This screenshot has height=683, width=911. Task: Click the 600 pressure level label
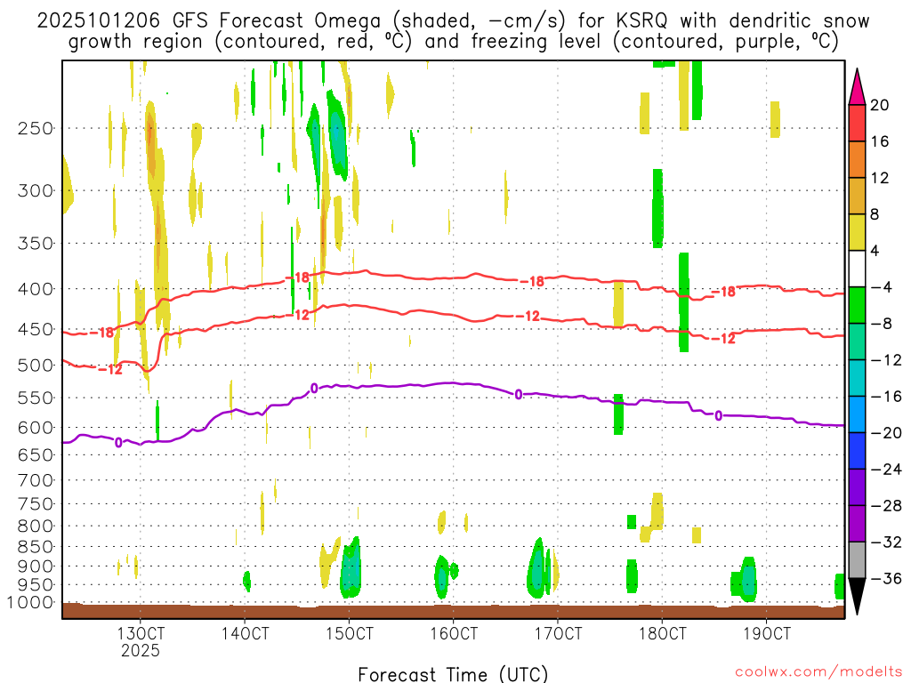pyautogui.click(x=36, y=428)
